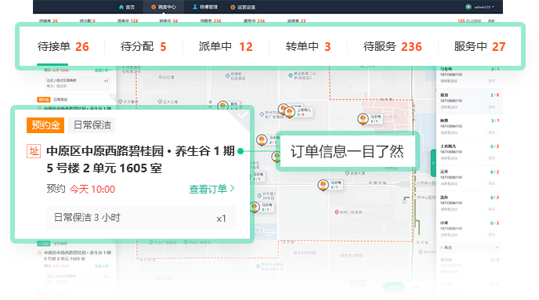Click the home icon beside 首页
This screenshot has width=539, height=300.
point(121,7)
